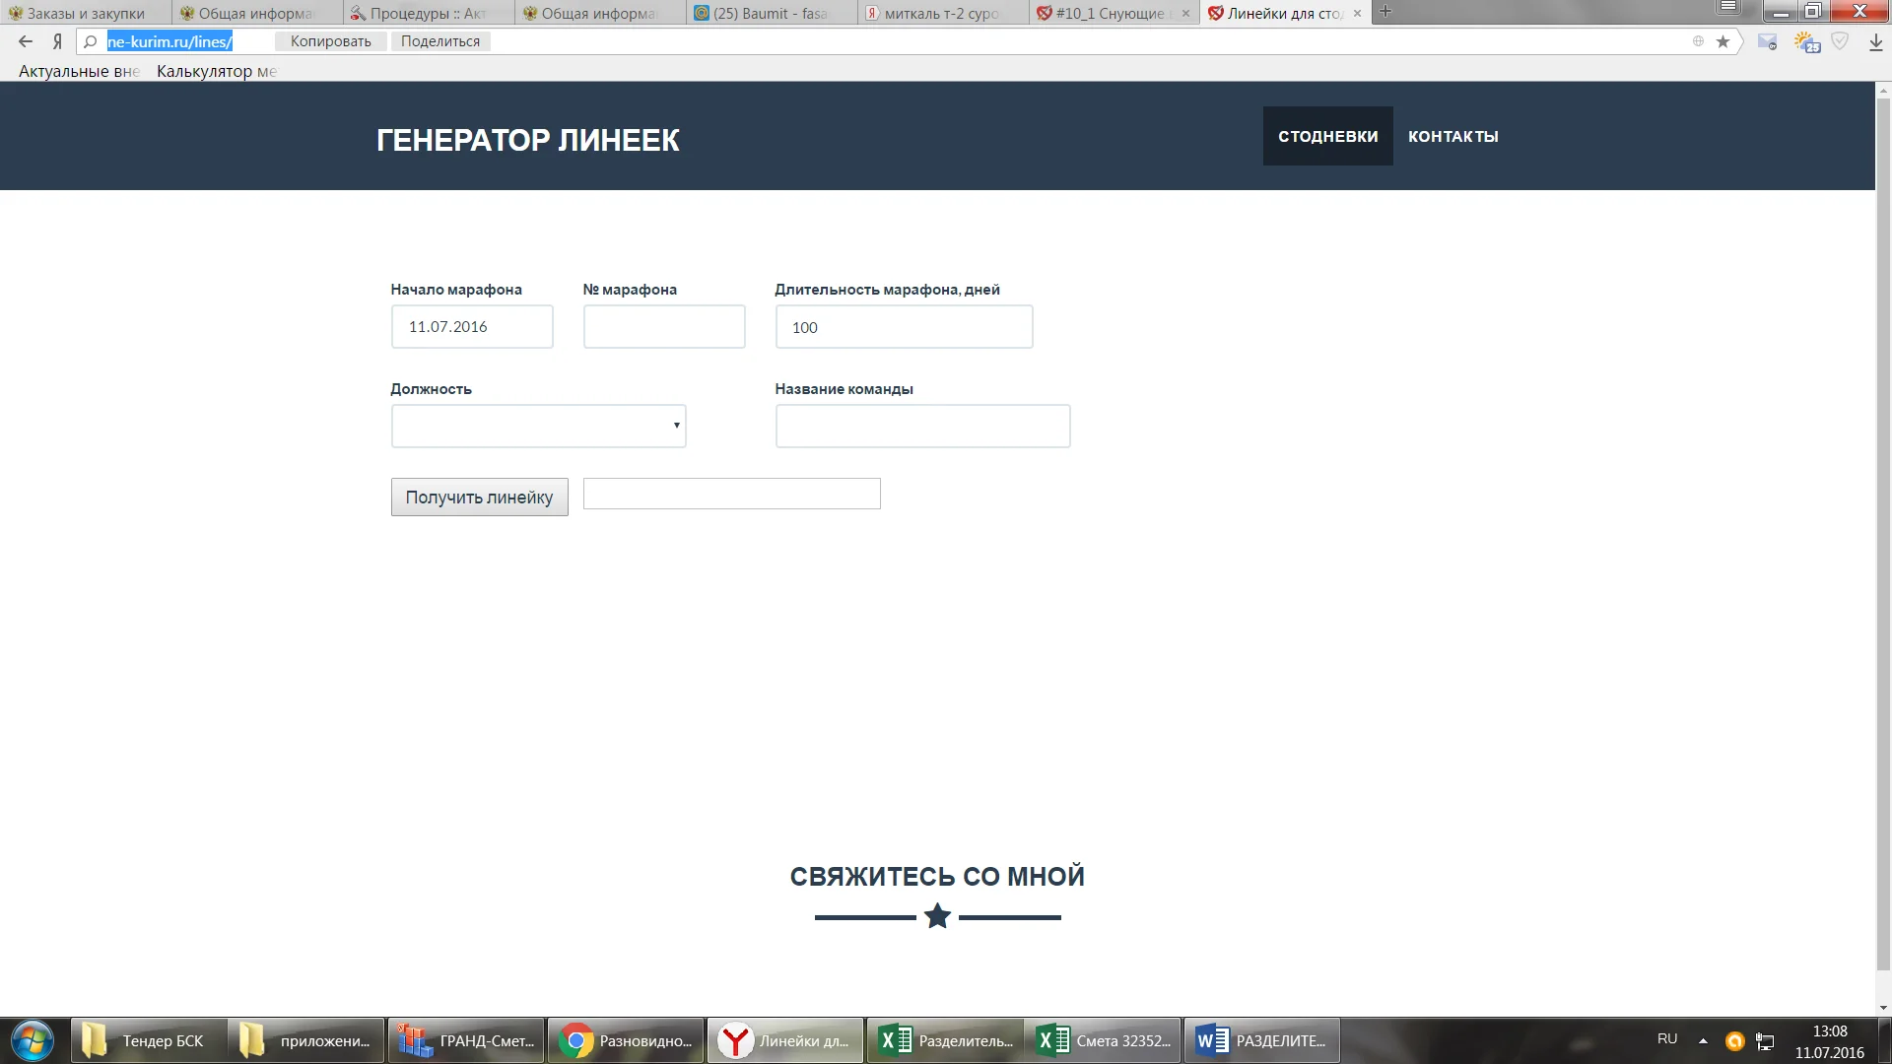Click the Название команды input
This screenshot has height=1064, width=1892.
click(921, 426)
